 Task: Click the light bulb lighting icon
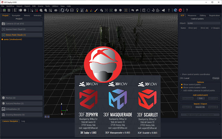coord(77,10)
